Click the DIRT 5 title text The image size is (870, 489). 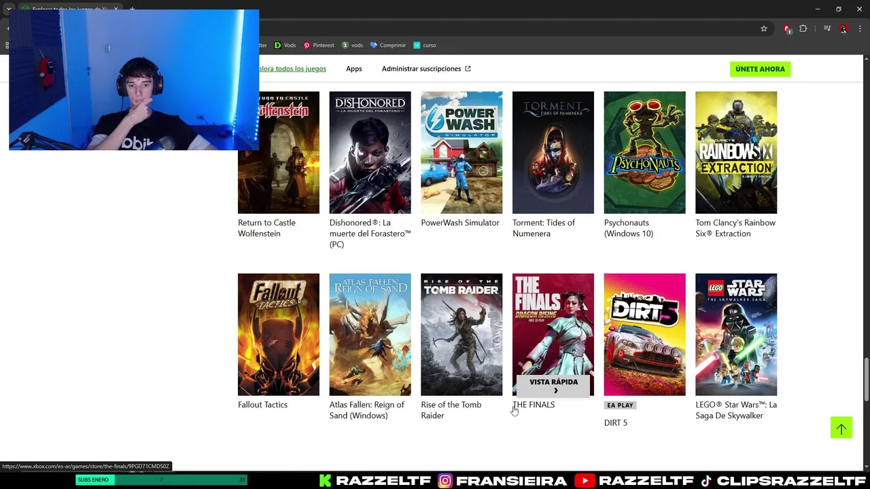[x=616, y=423]
